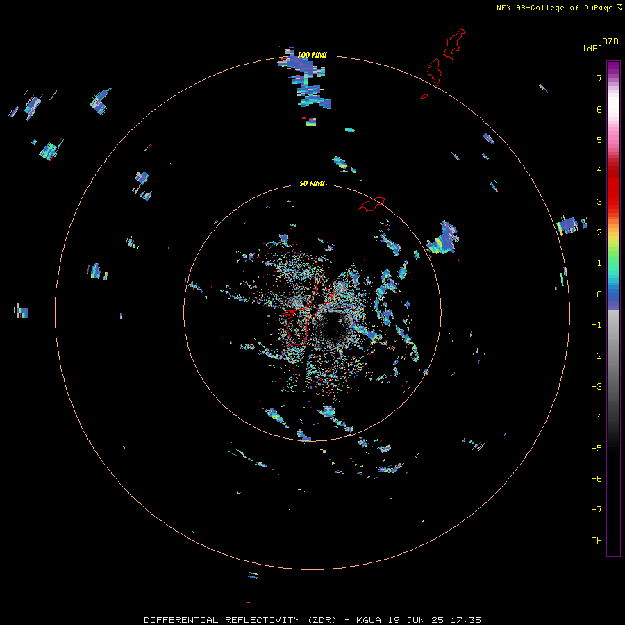This screenshot has height=625, width=625.
Task: Click the [dB] unit label
Action: coord(592,48)
